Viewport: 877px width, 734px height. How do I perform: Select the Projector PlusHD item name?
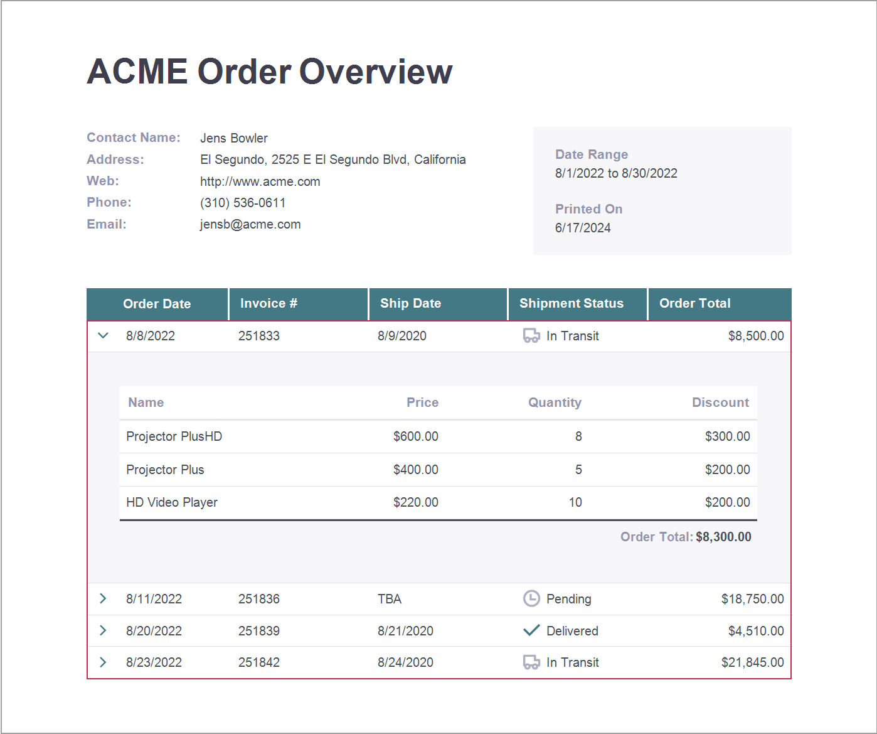coord(174,436)
